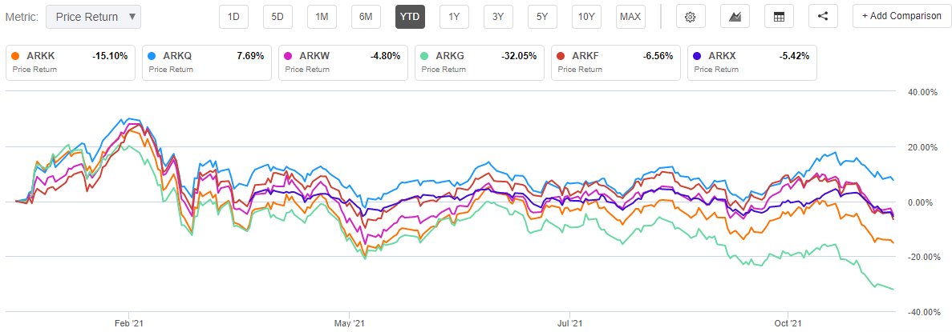The width and height of the screenshot is (952, 332).
Task: Click the -15.10% ARKK return value
Action: pos(110,56)
